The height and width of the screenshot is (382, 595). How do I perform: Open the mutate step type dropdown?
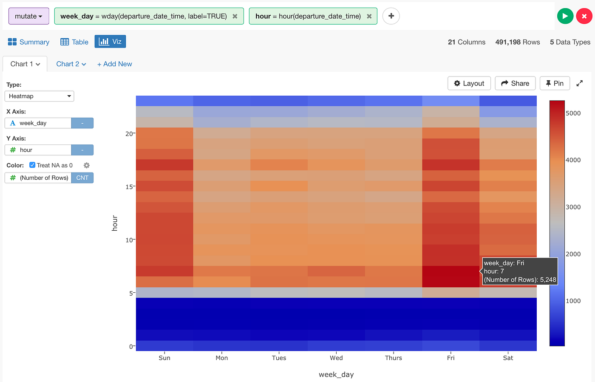click(x=28, y=16)
